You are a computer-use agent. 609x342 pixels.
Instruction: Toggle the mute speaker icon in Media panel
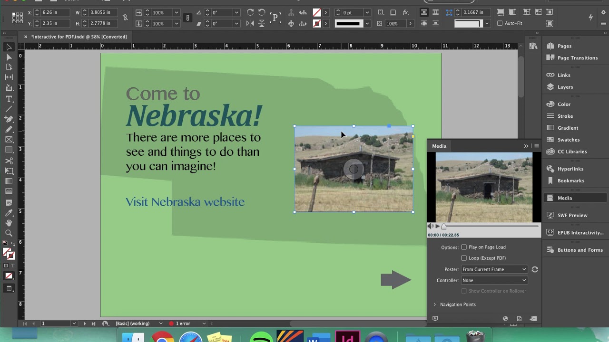coord(430,226)
